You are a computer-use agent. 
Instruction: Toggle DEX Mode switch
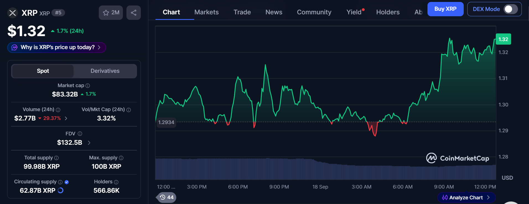pyautogui.click(x=510, y=9)
